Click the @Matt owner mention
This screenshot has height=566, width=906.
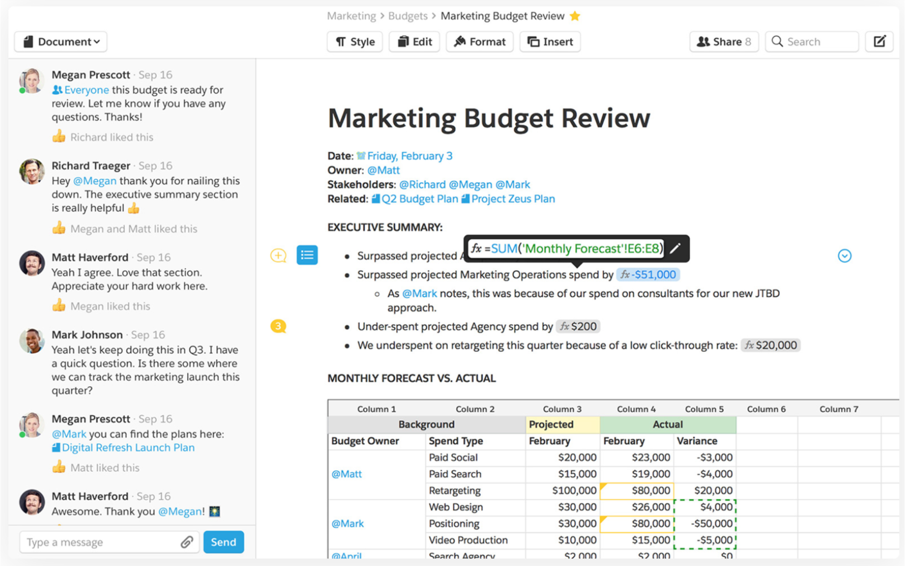tap(383, 170)
